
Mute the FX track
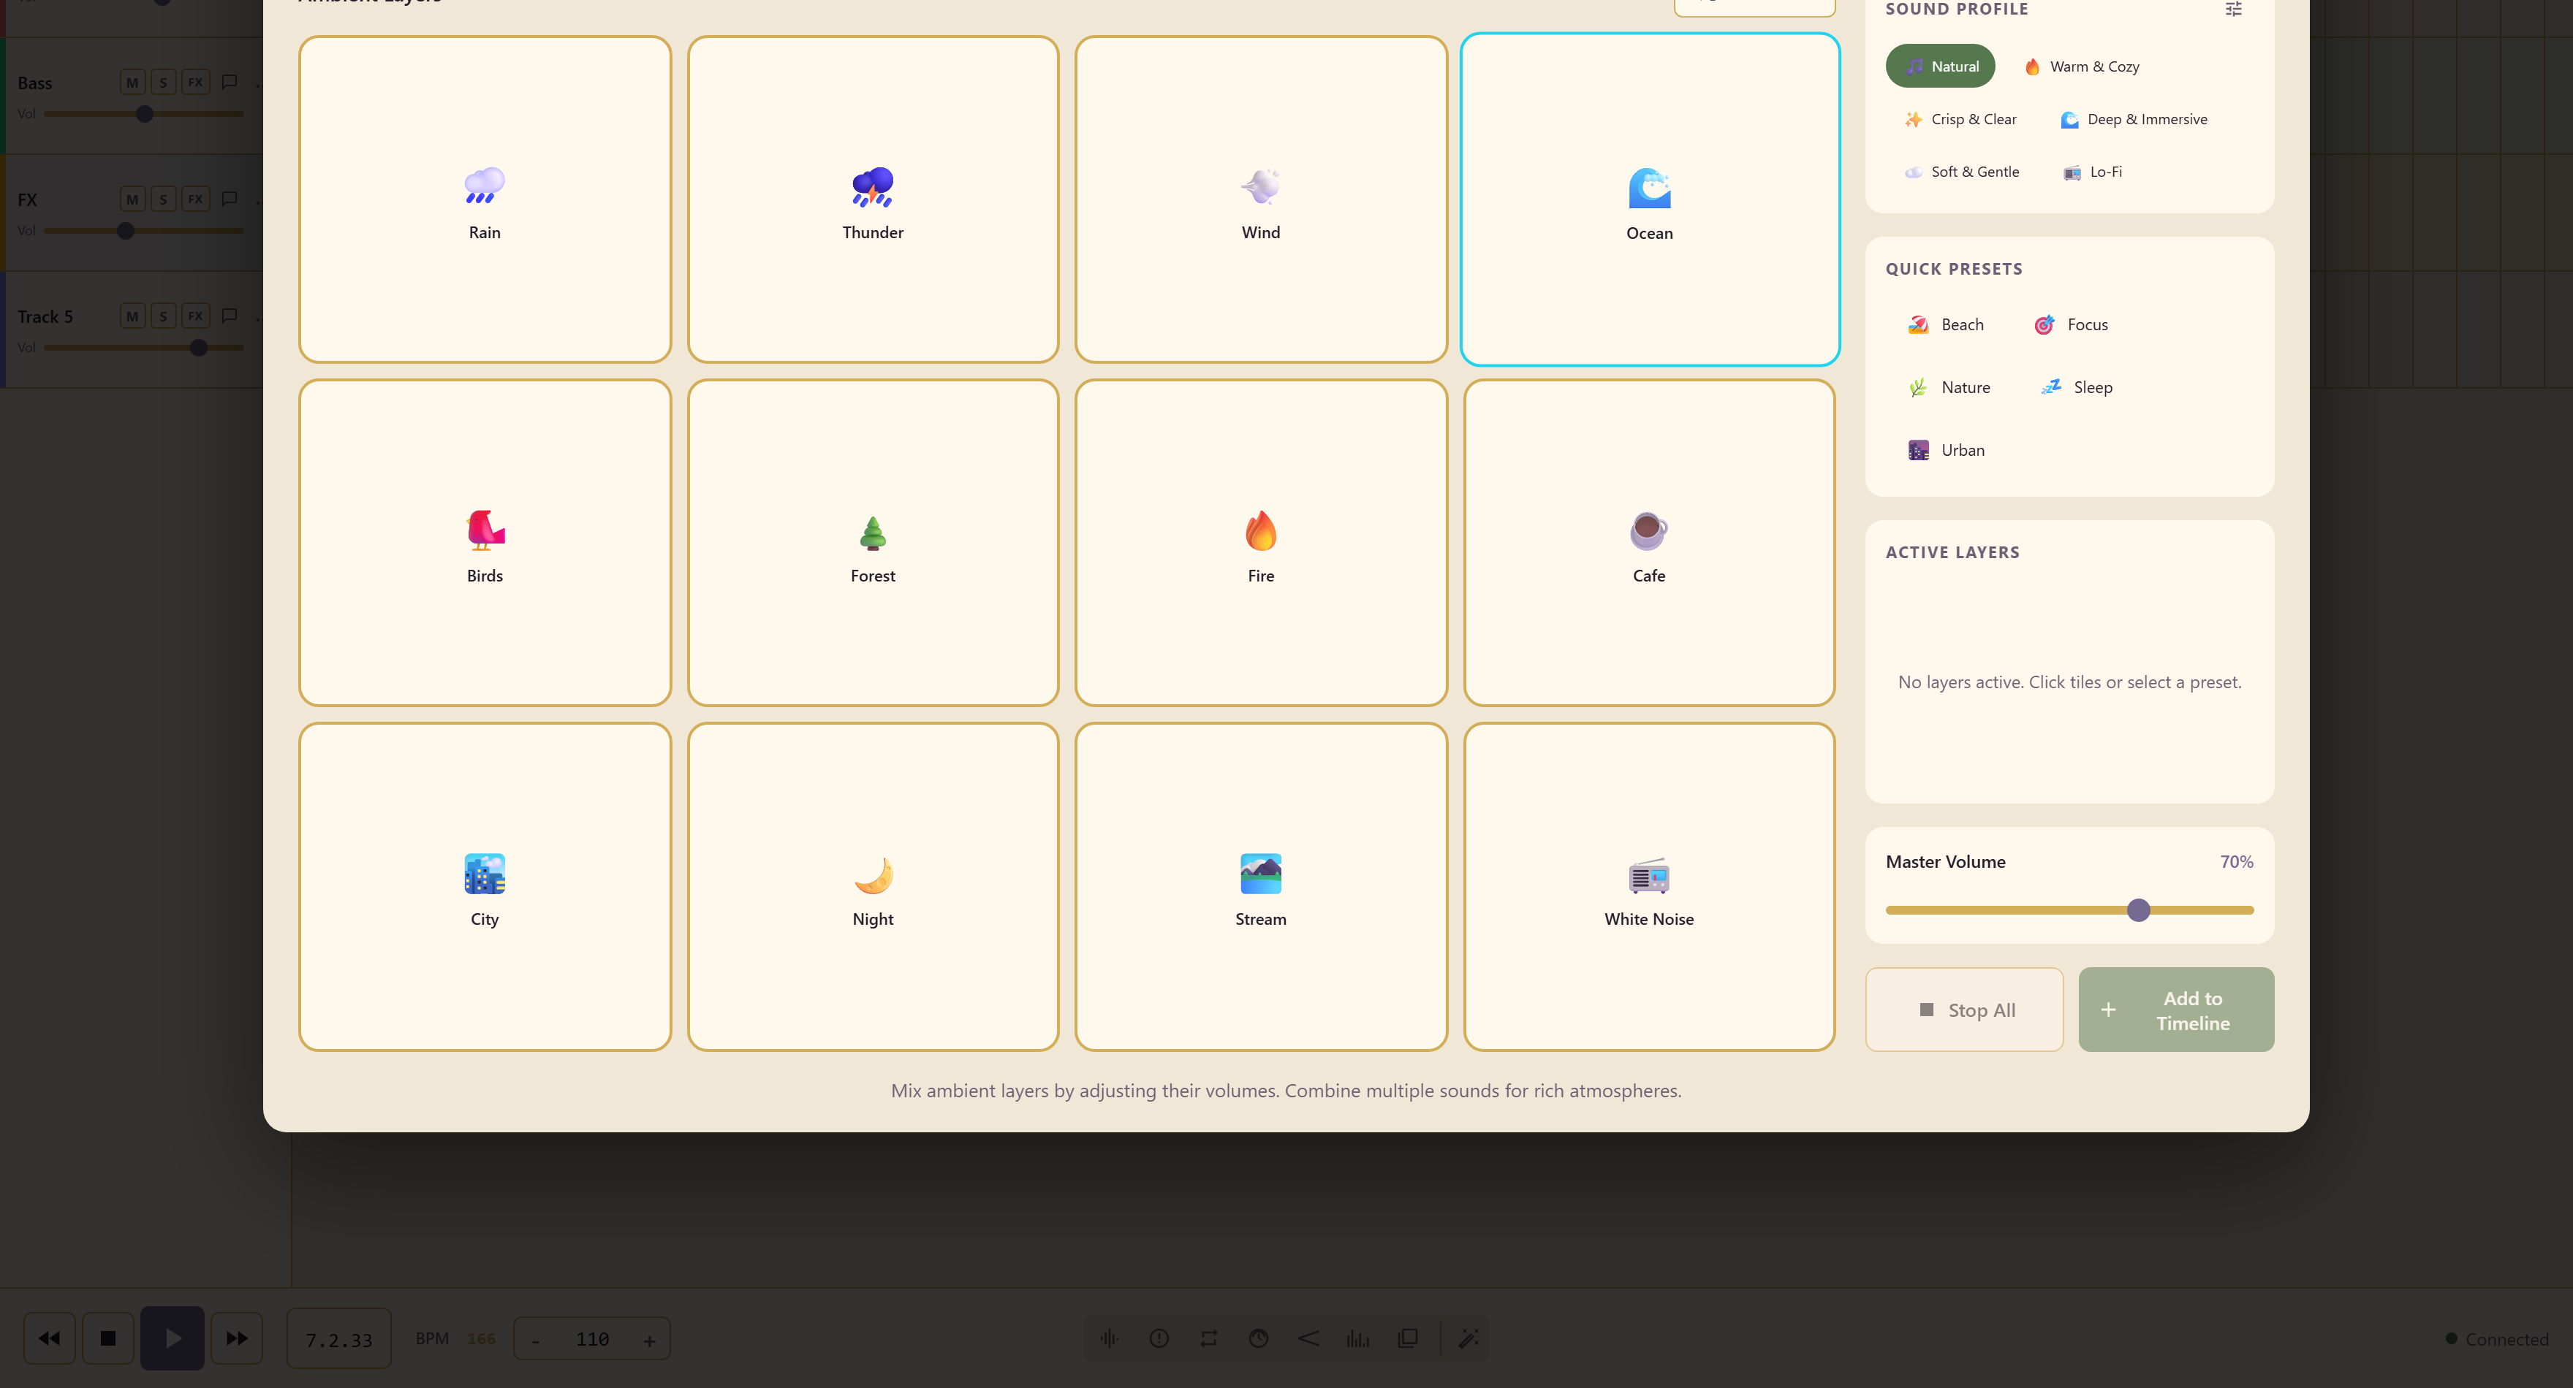[x=132, y=199]
